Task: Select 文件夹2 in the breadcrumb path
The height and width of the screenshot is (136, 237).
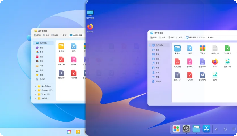Action: point(211,37)
